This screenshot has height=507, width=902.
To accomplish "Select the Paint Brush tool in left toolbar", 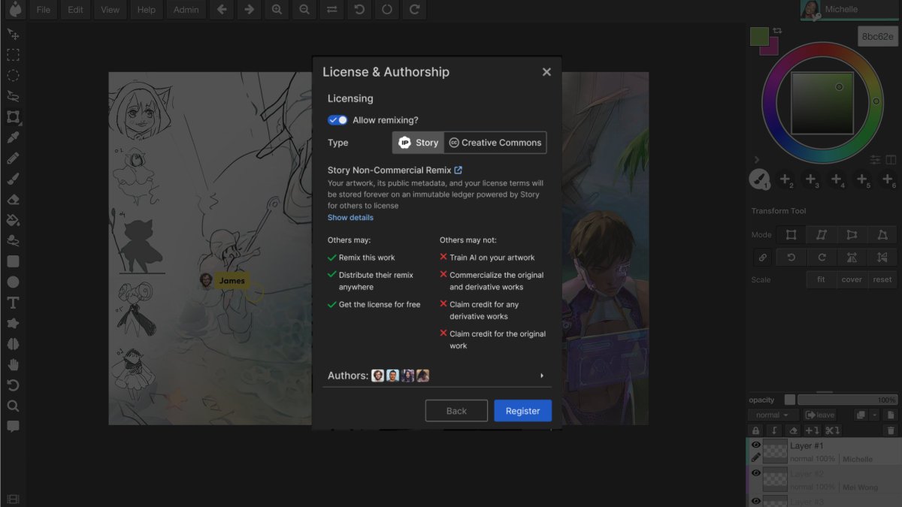I will tap(13, 179).
